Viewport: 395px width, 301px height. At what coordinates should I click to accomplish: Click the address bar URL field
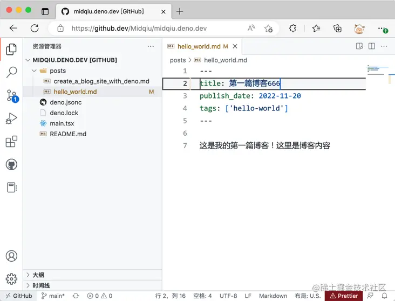139,28
